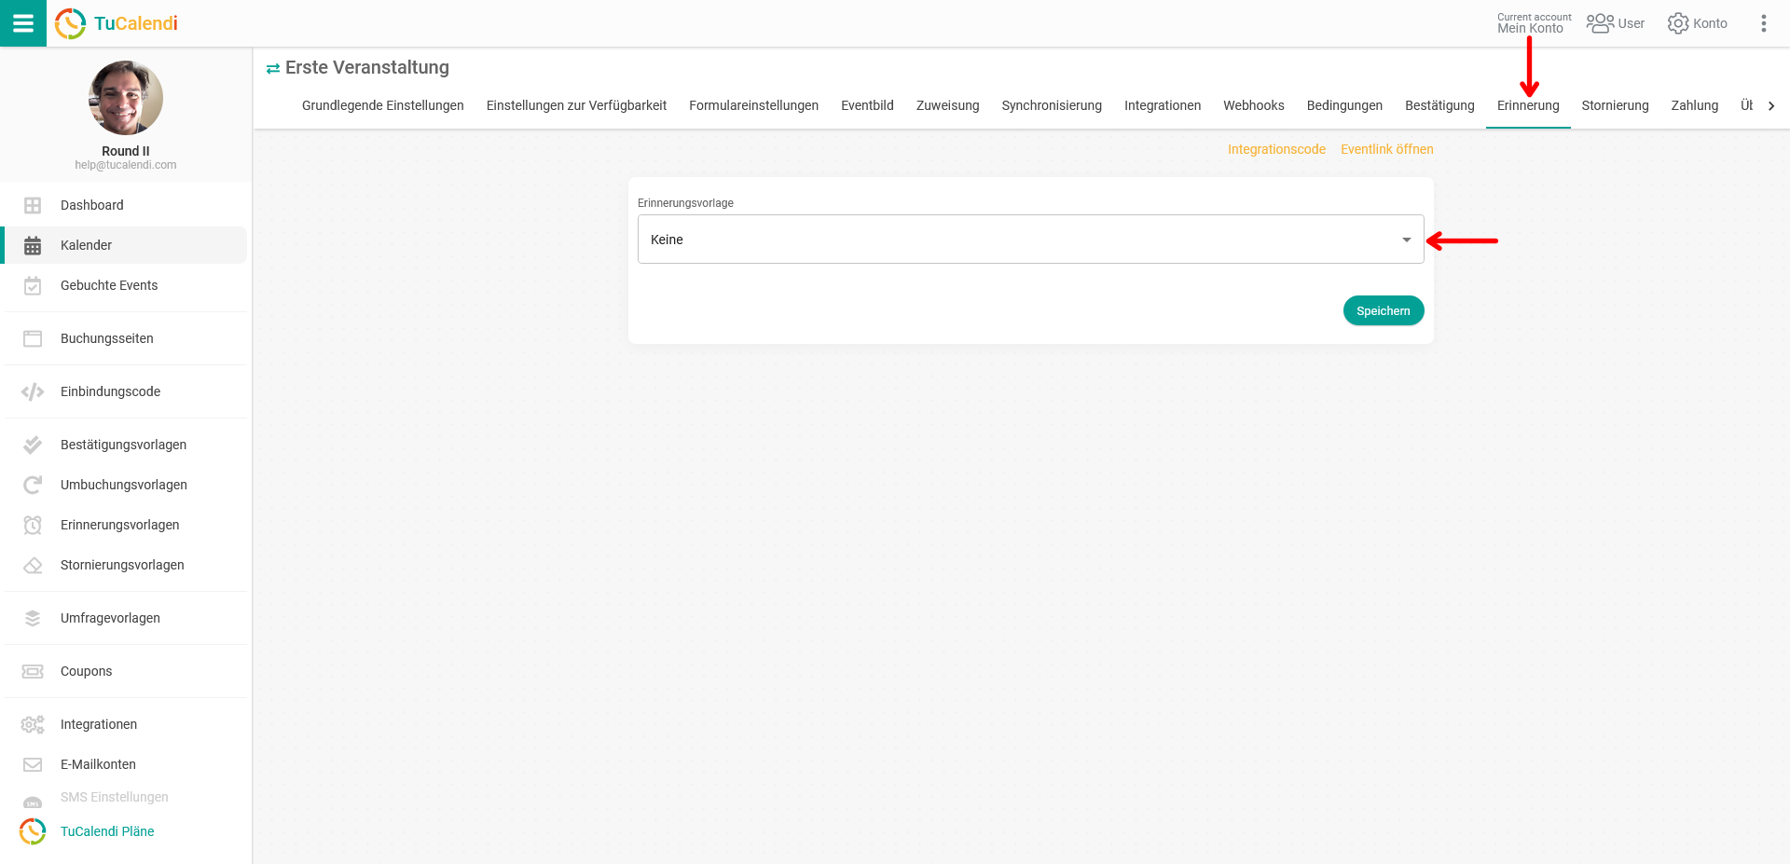Click the Umfragevorlagen layers icon

point(33,618)
